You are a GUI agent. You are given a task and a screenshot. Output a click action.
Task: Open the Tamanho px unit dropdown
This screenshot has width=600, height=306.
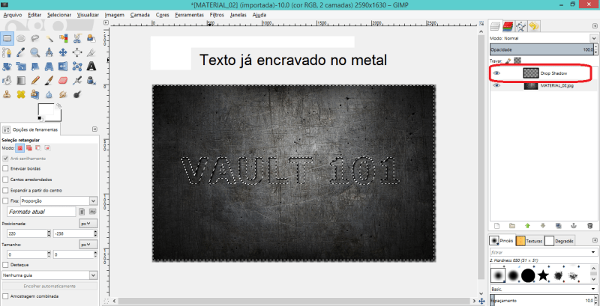click(88, 244)
